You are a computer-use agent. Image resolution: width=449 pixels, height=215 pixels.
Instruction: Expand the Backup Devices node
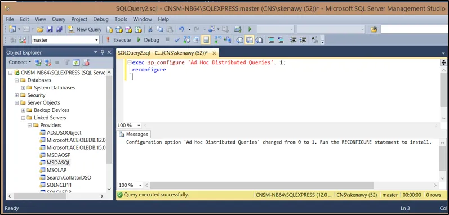point(23,110)
